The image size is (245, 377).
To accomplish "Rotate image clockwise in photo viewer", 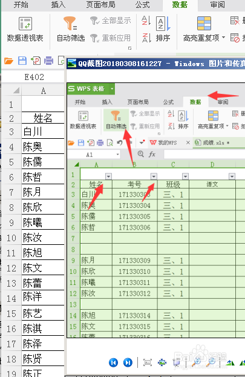I will point(230,362).
